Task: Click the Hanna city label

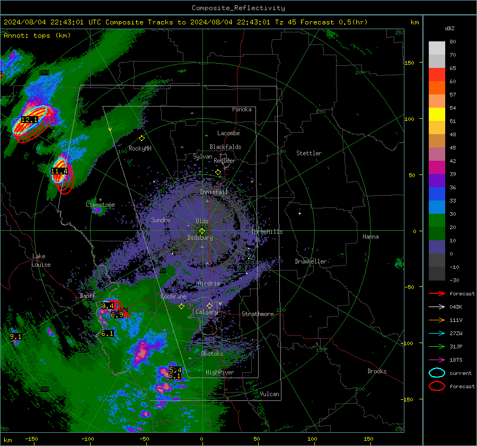Action: (370, 237)
